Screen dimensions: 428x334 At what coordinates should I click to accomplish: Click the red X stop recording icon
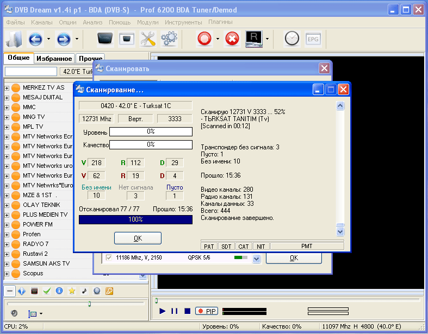pos(232,39)
